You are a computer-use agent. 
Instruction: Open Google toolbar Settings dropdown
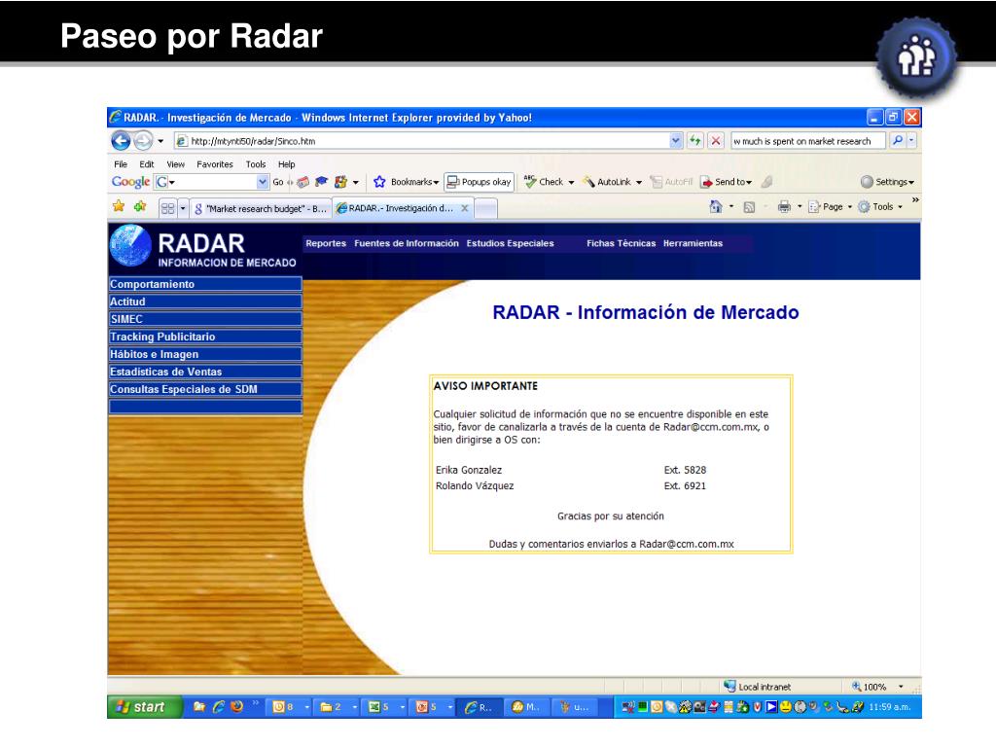[x=887, y=182]
